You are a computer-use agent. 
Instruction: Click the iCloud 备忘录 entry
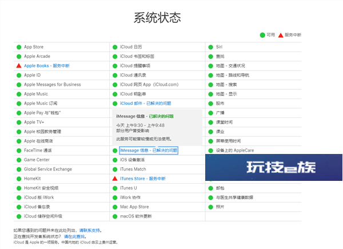[37, 207]
